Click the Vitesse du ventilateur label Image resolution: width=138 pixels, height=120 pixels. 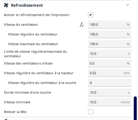pyautogui.click(x=21, y=25)
